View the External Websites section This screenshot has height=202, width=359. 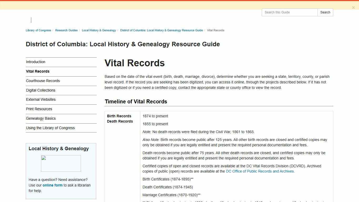click(41, 99)
